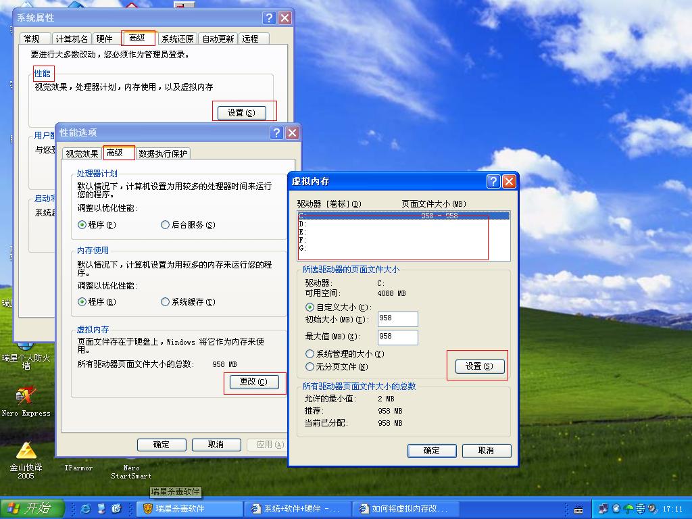Screen dimensions: 692x519
Task: Select 系统缓存 radio option
Action: point(188,302)
